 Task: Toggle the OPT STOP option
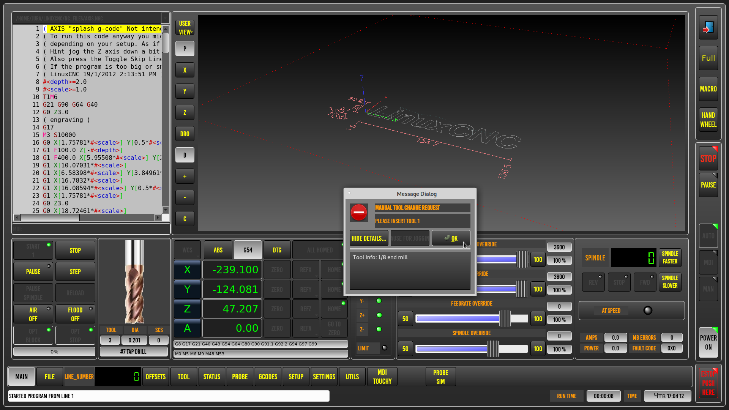(75, 336)
